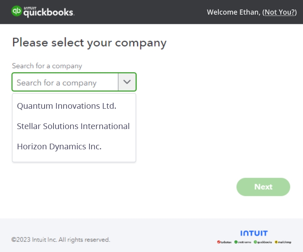Click the Not You? link
This screenshot has height=252, width=303.
tap(280, 12)
